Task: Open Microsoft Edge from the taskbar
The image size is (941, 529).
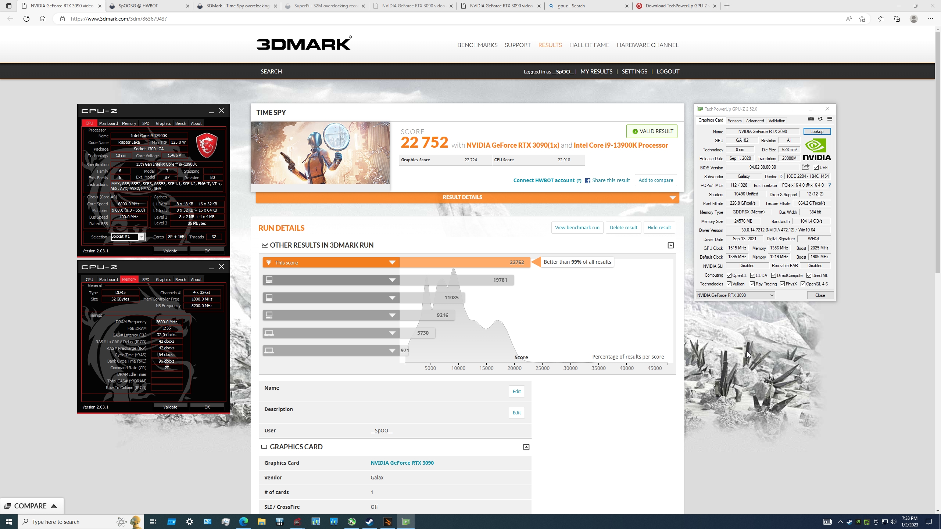Action: click(244, 522)
